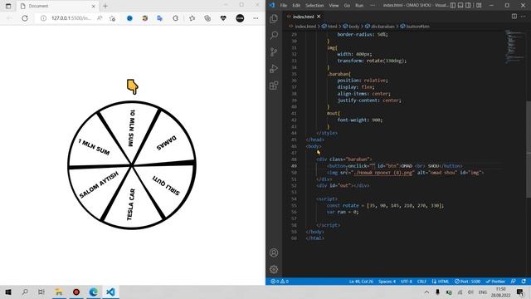Open editor More Actions ellipsis
Screen dimensions: 531x299
click(524, 17)
